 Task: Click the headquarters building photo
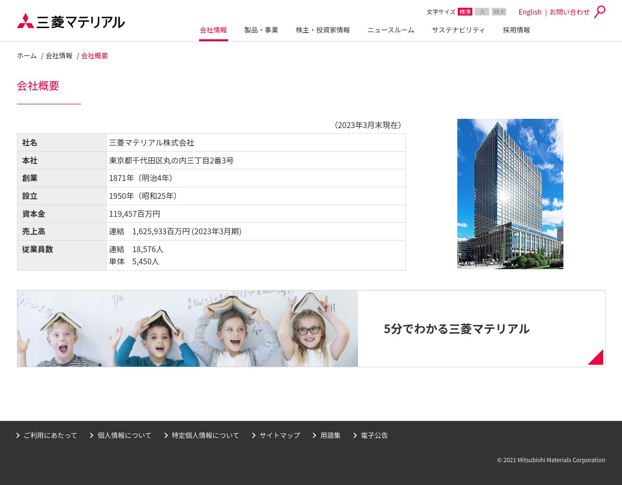tap(510, 194)
